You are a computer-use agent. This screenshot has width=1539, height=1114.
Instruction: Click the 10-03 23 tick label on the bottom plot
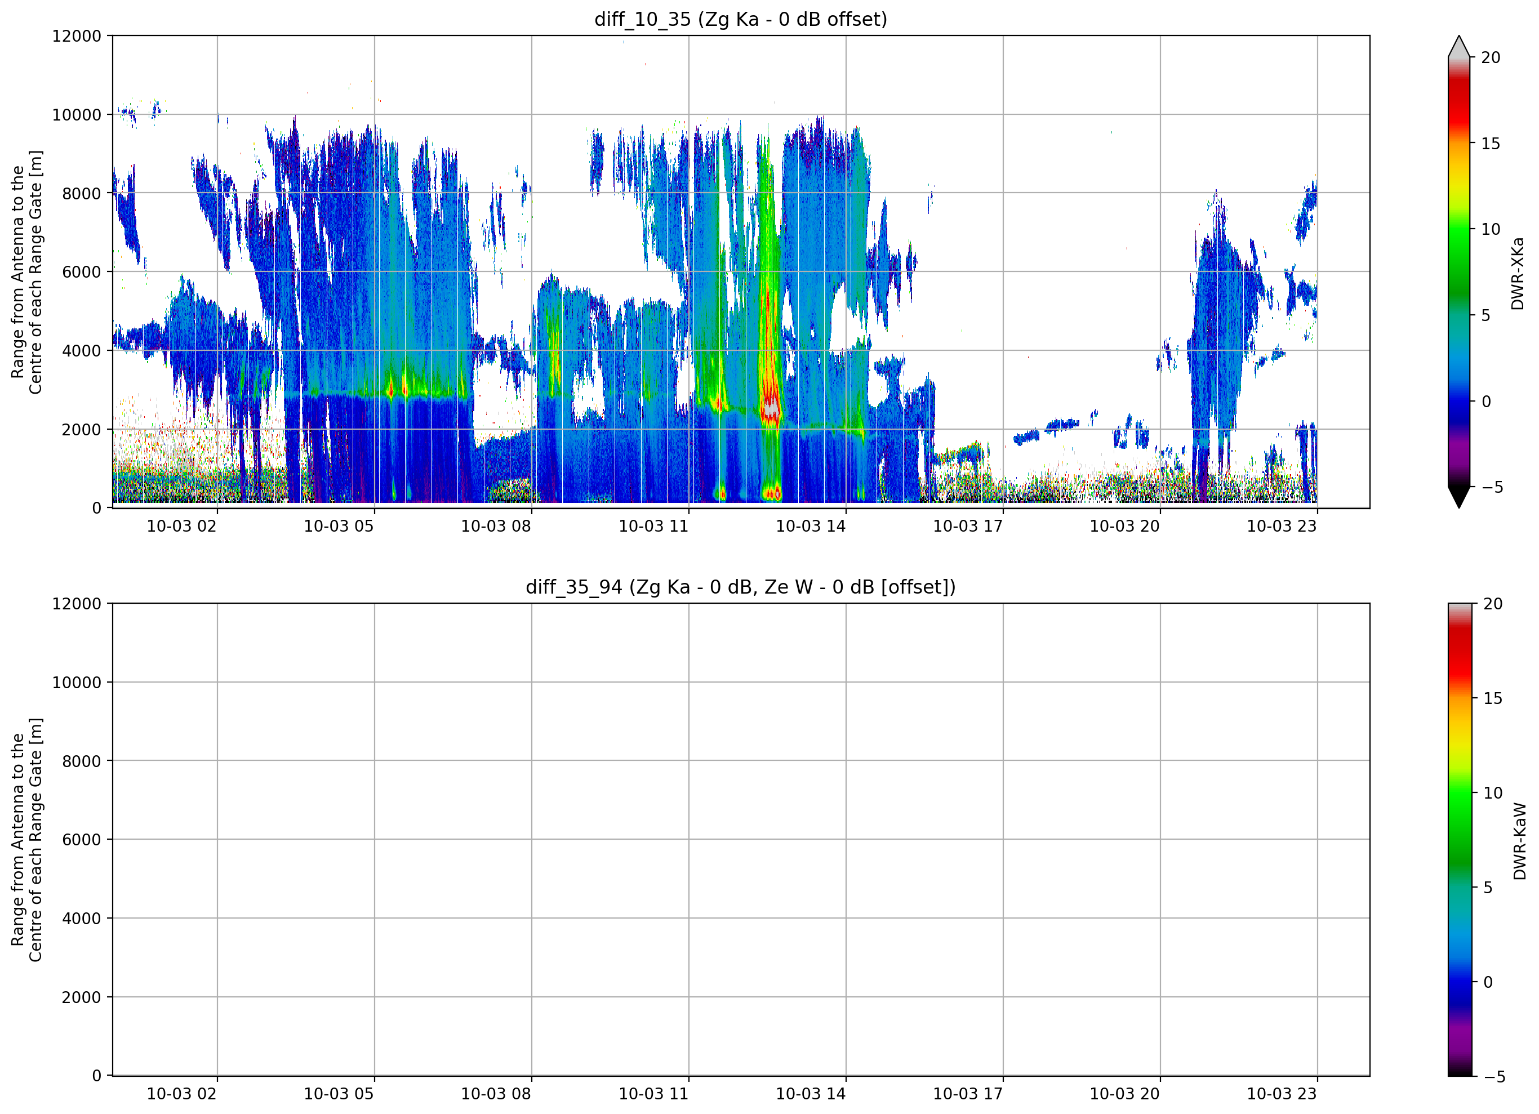coord(1281,1094)
